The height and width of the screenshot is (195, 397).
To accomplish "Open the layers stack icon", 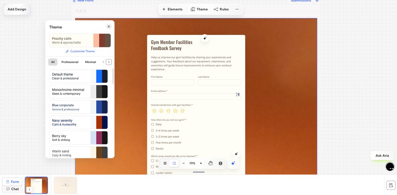I will [221, 163].
